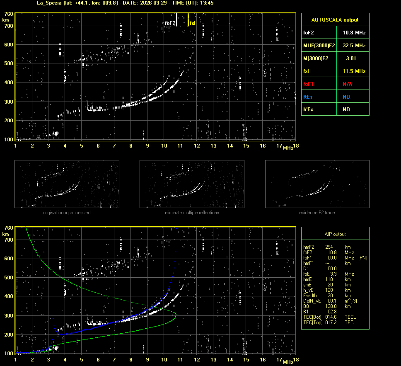Click the AUTOSCALA output header
The image size is (401, 366).
335,19
